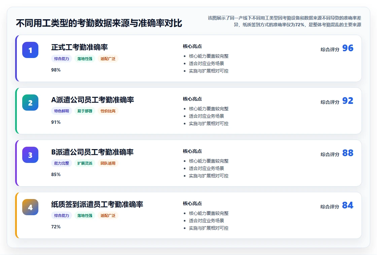Viewport: 377px width, 255px height.
Task: Click 核心亮点 heading in 正式工 card
Action: click(x=192, y=46)
